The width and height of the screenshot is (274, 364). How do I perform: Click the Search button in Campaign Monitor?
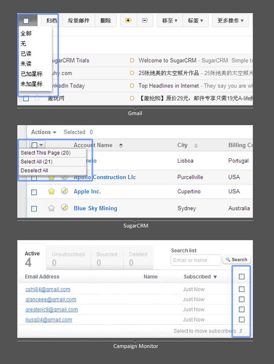click(x=236, y=259)
